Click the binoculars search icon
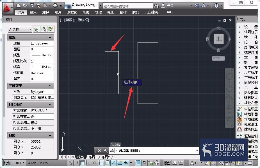260x168 pixels. point(156,6)
